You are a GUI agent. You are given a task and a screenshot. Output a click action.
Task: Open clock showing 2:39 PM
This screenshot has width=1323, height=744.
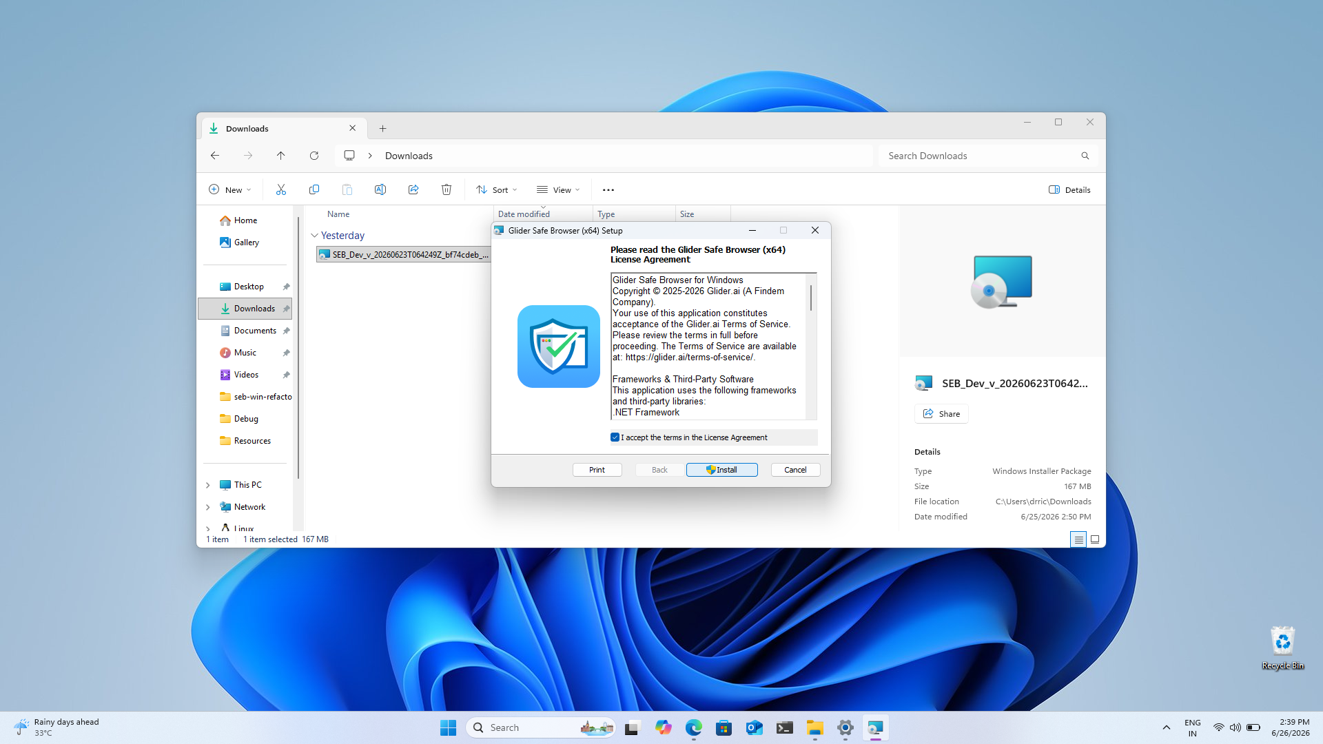[1291, 727]
